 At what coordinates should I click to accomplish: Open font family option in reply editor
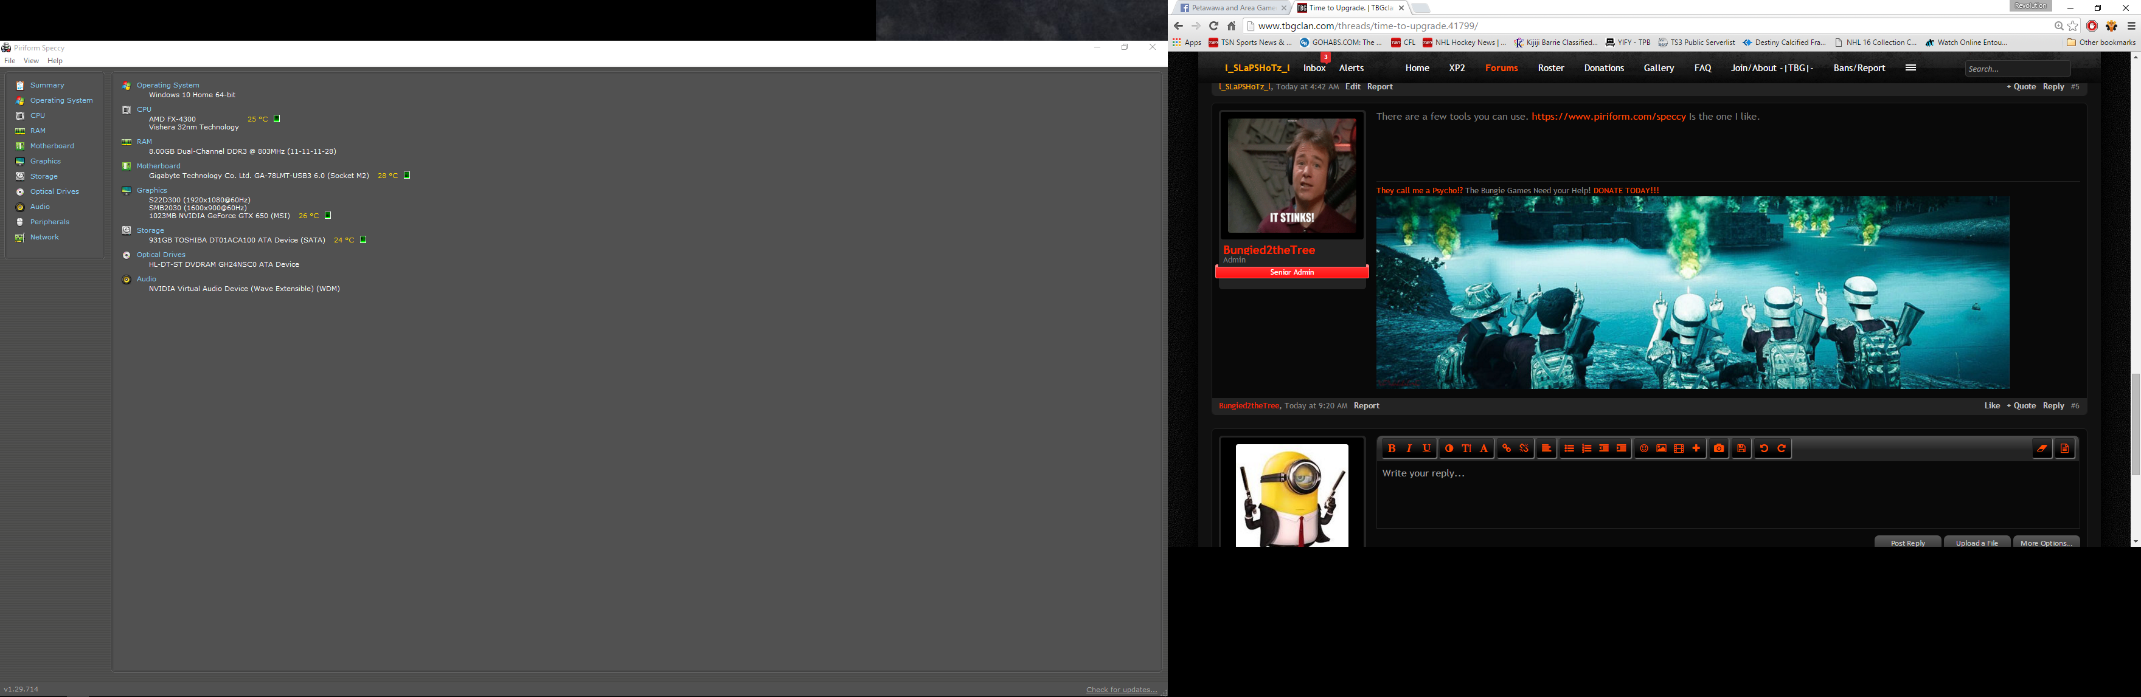point(1483,448)
